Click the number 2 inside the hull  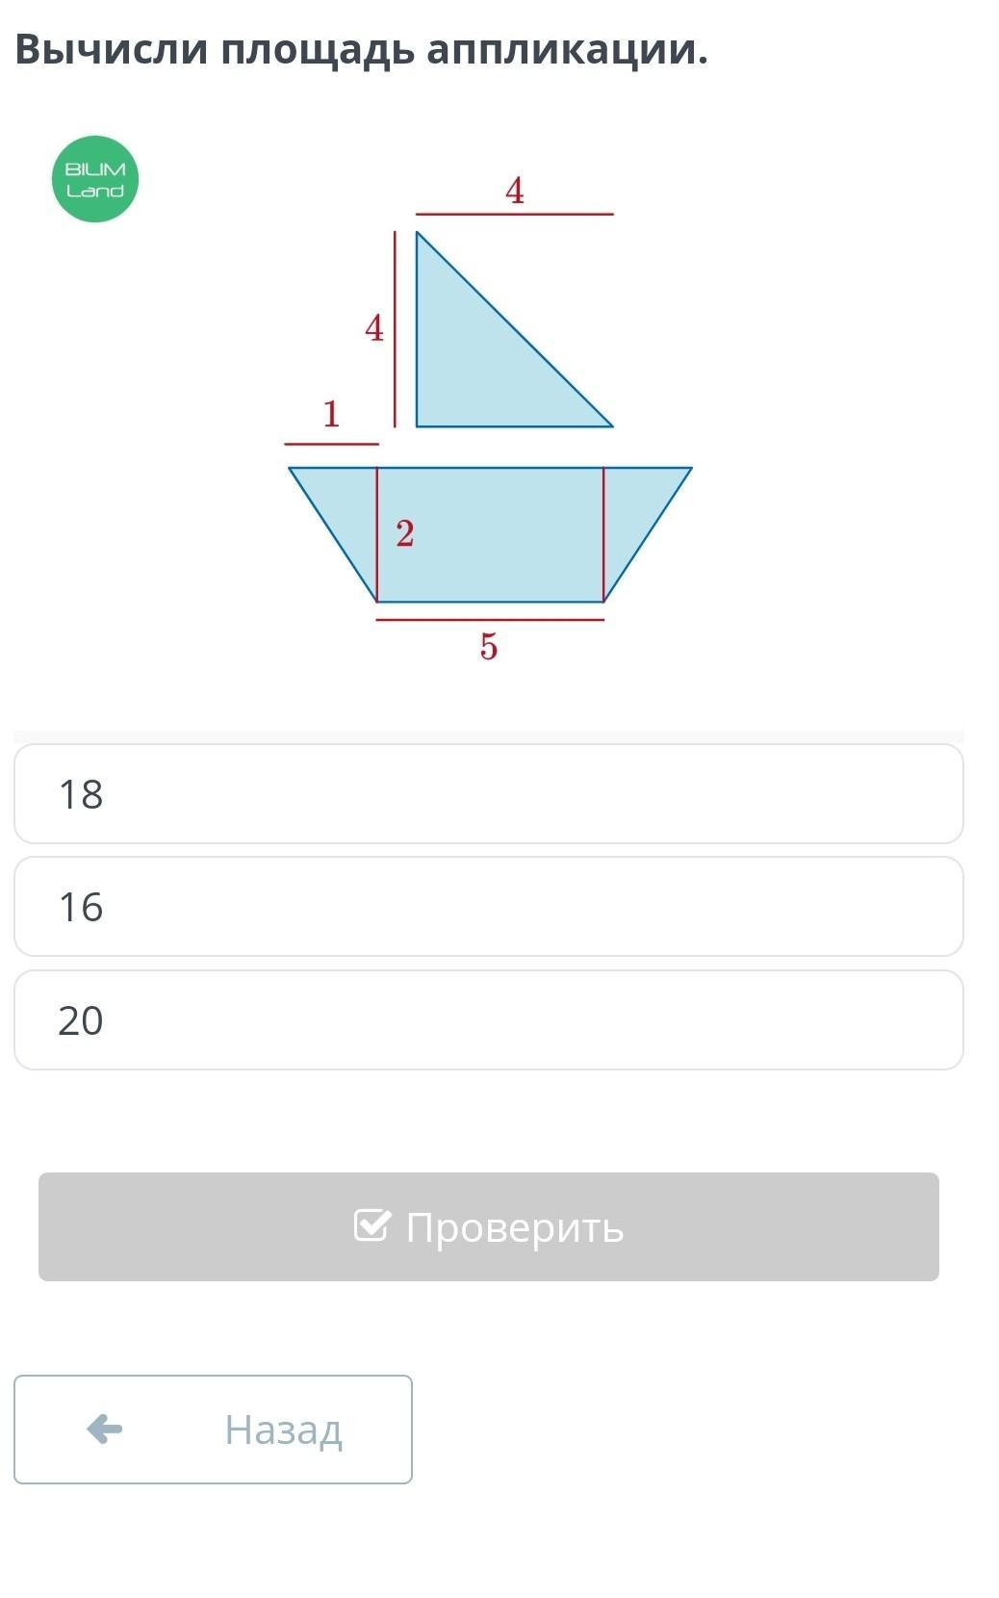[405, 533]
